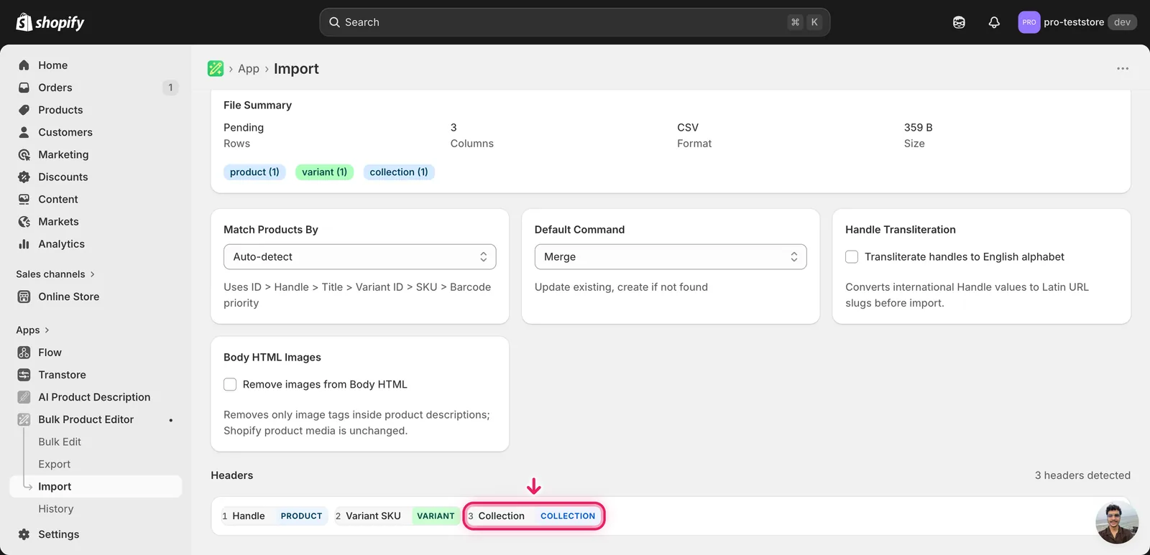
Task: Click the product (1) tag
Action: click(254, 172)
